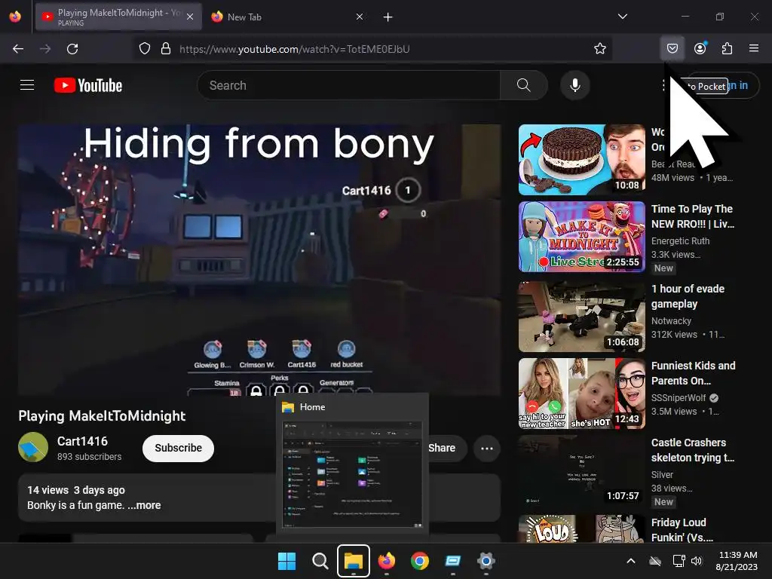Open the volume speaker tray icon

point(696,561)
